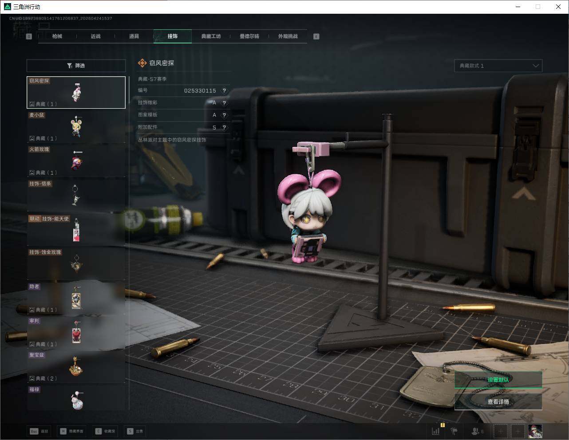Click the 隐藏界面 hotkey button
The width and height of the screenshot is (569, 440).
tap(72, 431)
